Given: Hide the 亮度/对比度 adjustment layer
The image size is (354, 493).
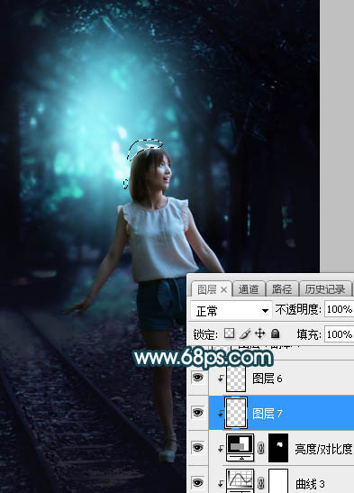Looking at the screenshot, I should tap(197, 447).
